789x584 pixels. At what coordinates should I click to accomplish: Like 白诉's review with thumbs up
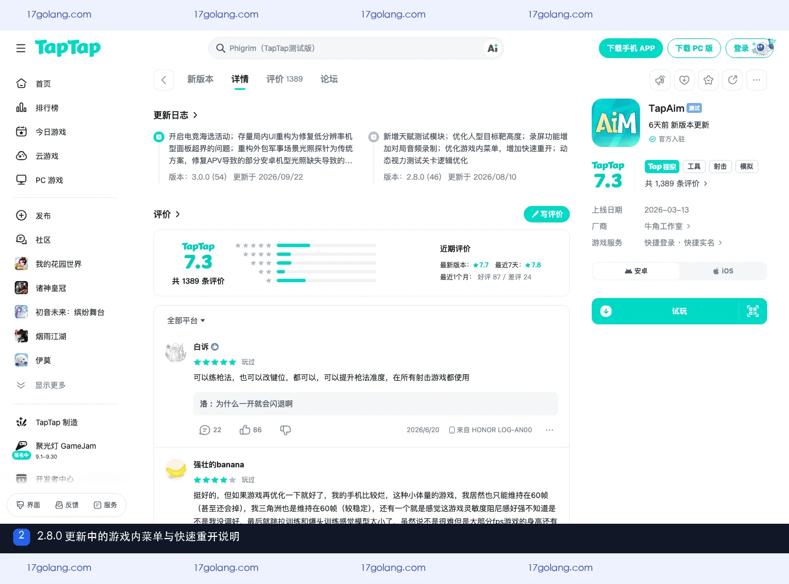click(250, 430)
